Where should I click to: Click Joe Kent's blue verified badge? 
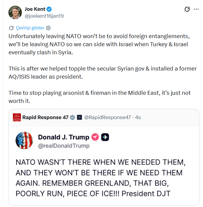[x=50, y=9]
